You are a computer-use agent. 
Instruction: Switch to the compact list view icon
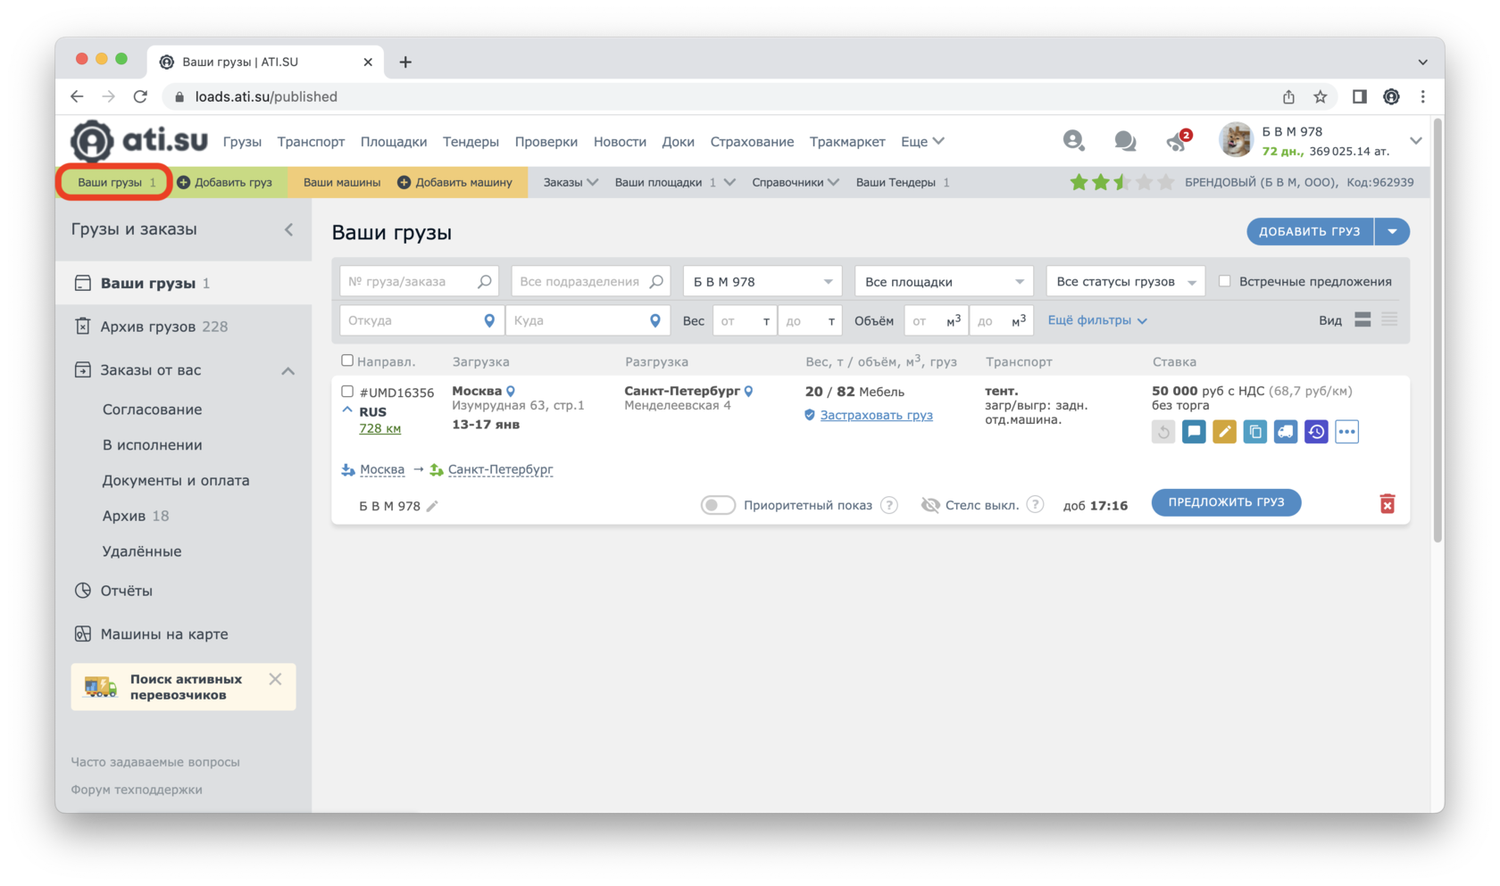point(1389,319)
